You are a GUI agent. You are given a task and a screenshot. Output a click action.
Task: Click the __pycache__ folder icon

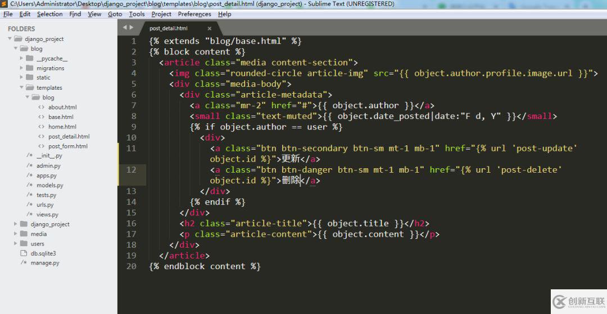(x=29, y=58)
